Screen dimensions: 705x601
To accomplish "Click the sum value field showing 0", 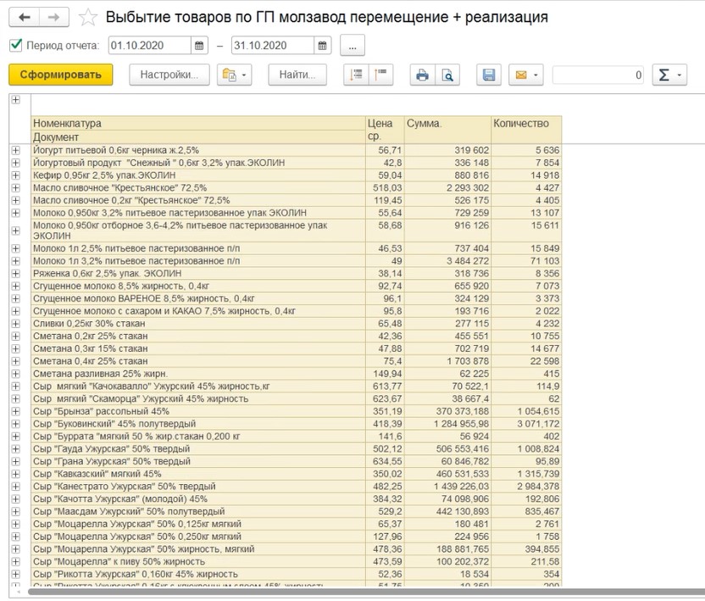I will coord(599,75).
